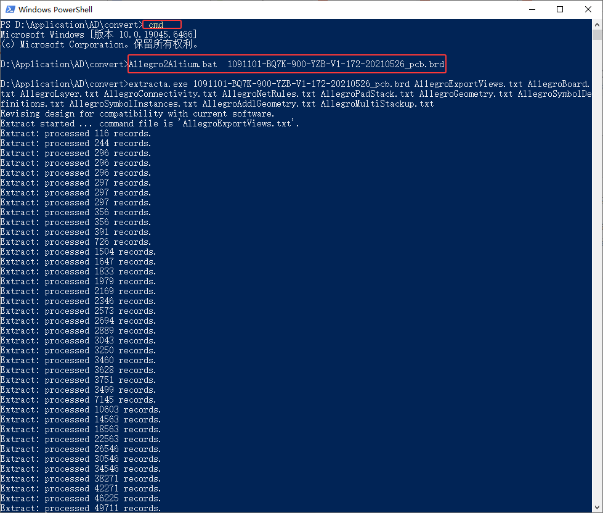Click the 'processed 30546 records' line

[x=81, y=459]
